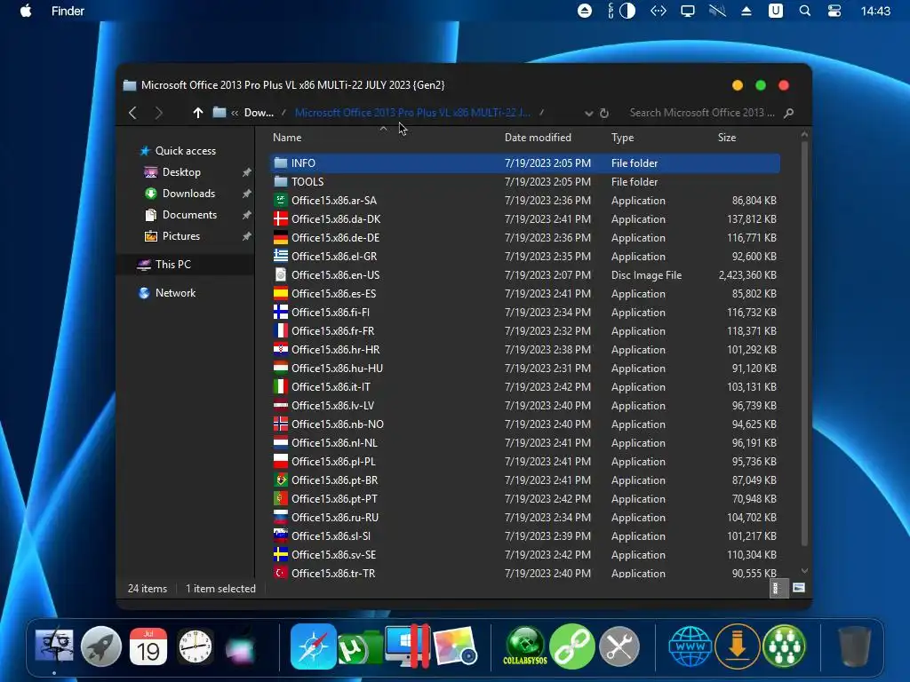Click the Italian flag icon for Office15.x86.it-IT
This screenshot has height=682, width=910.
click(281, 386)
